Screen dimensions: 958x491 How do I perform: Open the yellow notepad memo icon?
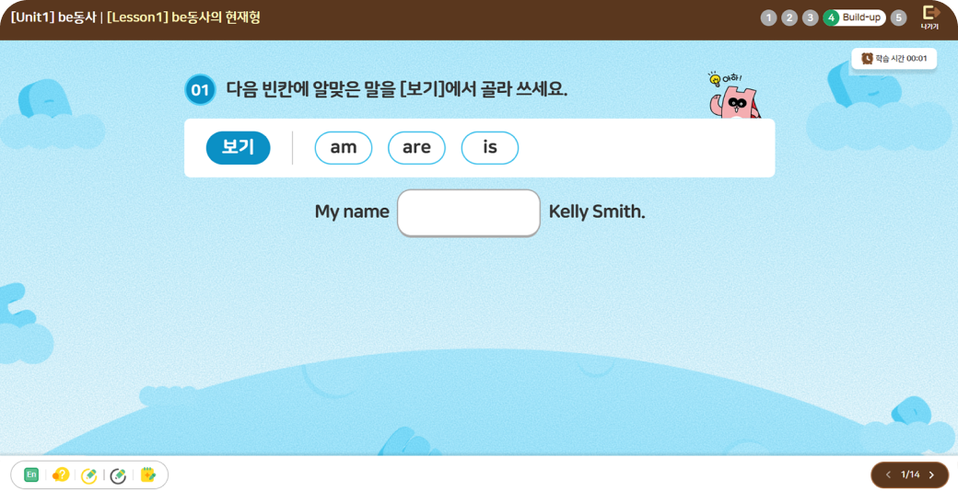pyautogui.click(x=148, y=474)
